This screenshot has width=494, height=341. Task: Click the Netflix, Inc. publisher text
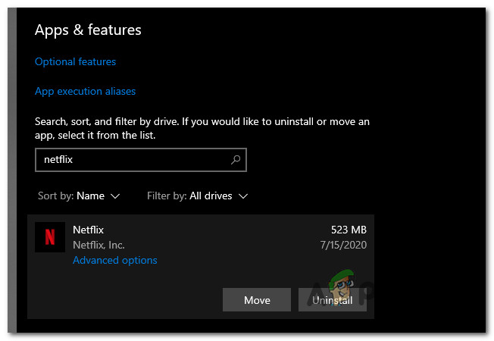pyautogui.click(x=98, y=245)
